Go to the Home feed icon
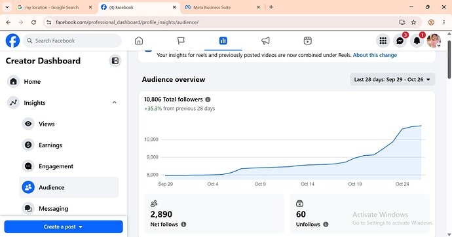This screenshot has height=237, width=452. (x=139, y=41)
